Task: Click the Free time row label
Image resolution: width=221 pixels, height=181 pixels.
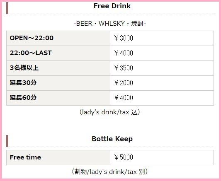Action: [x=25, y=157]
